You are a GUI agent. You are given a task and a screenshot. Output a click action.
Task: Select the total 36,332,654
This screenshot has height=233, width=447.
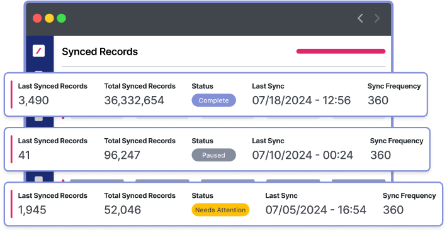click(134, 100)
